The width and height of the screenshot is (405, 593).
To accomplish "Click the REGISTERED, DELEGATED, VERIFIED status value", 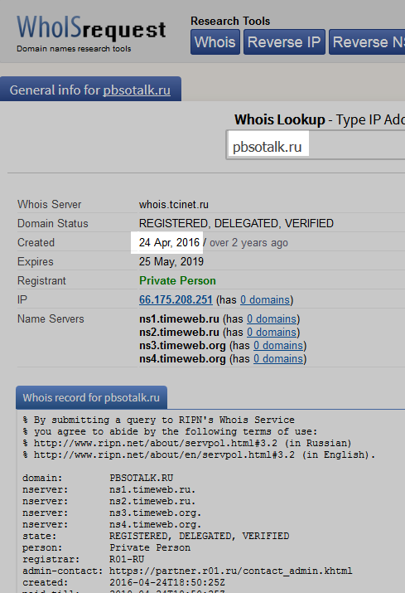I will [236, 223].
